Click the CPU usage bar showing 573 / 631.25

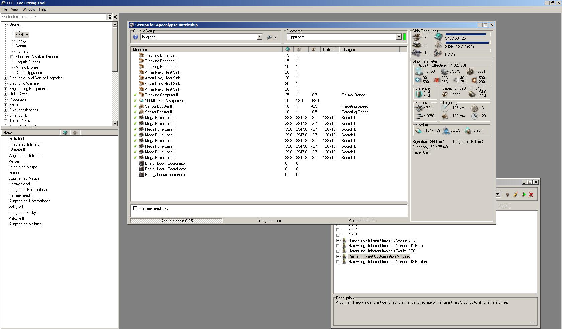tap(467, 34)
